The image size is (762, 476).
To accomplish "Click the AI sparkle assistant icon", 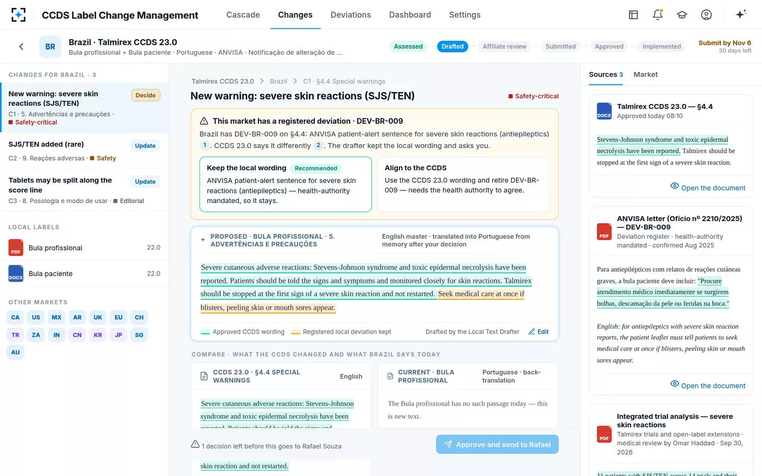I will 741,14.
